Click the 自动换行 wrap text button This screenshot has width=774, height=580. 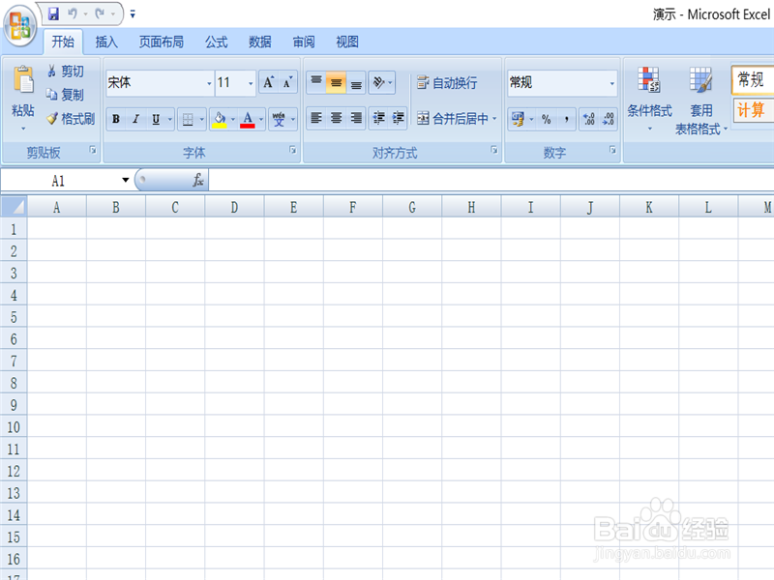pos(447,82)
